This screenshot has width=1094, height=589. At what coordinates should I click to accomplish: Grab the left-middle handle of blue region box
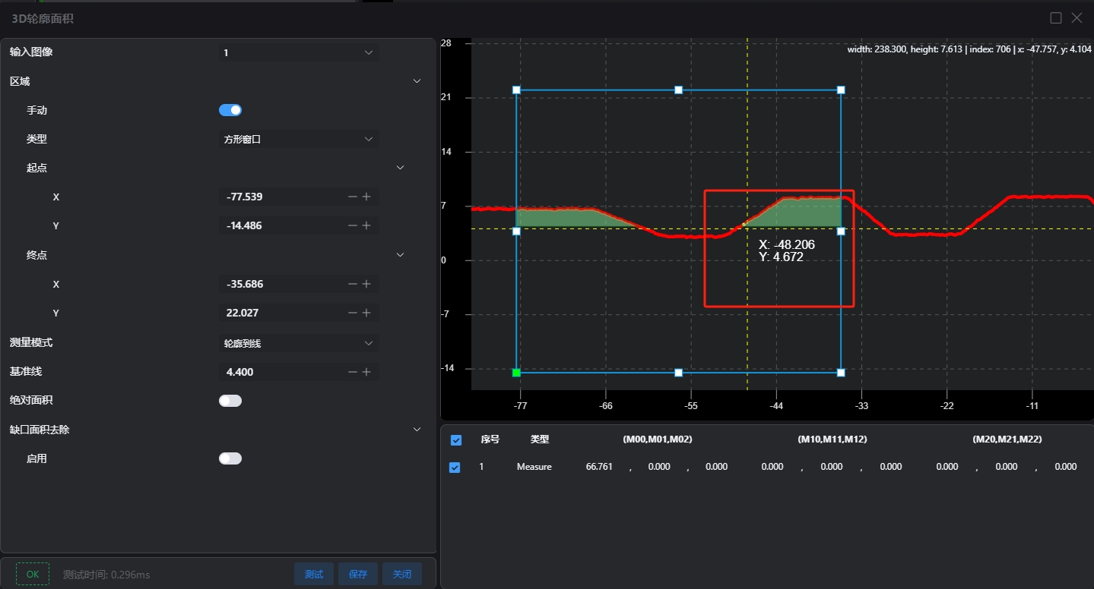coord(516,231)
